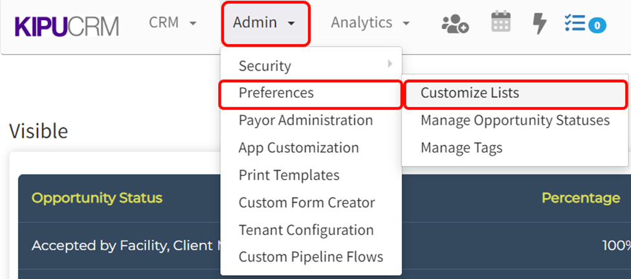Expand the CRM dropdown menu

coord(172,23)
